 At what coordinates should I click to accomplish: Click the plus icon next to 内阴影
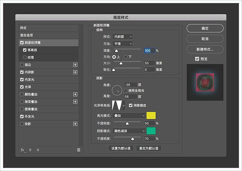point(75,72)
